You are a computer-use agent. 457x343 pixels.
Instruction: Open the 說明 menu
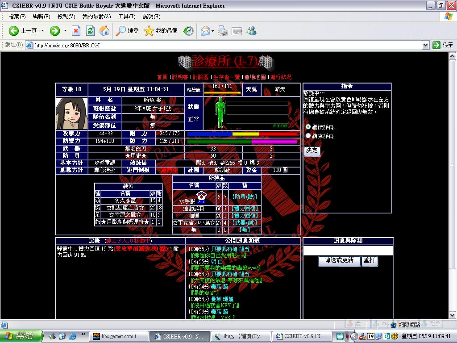point(151,17)
